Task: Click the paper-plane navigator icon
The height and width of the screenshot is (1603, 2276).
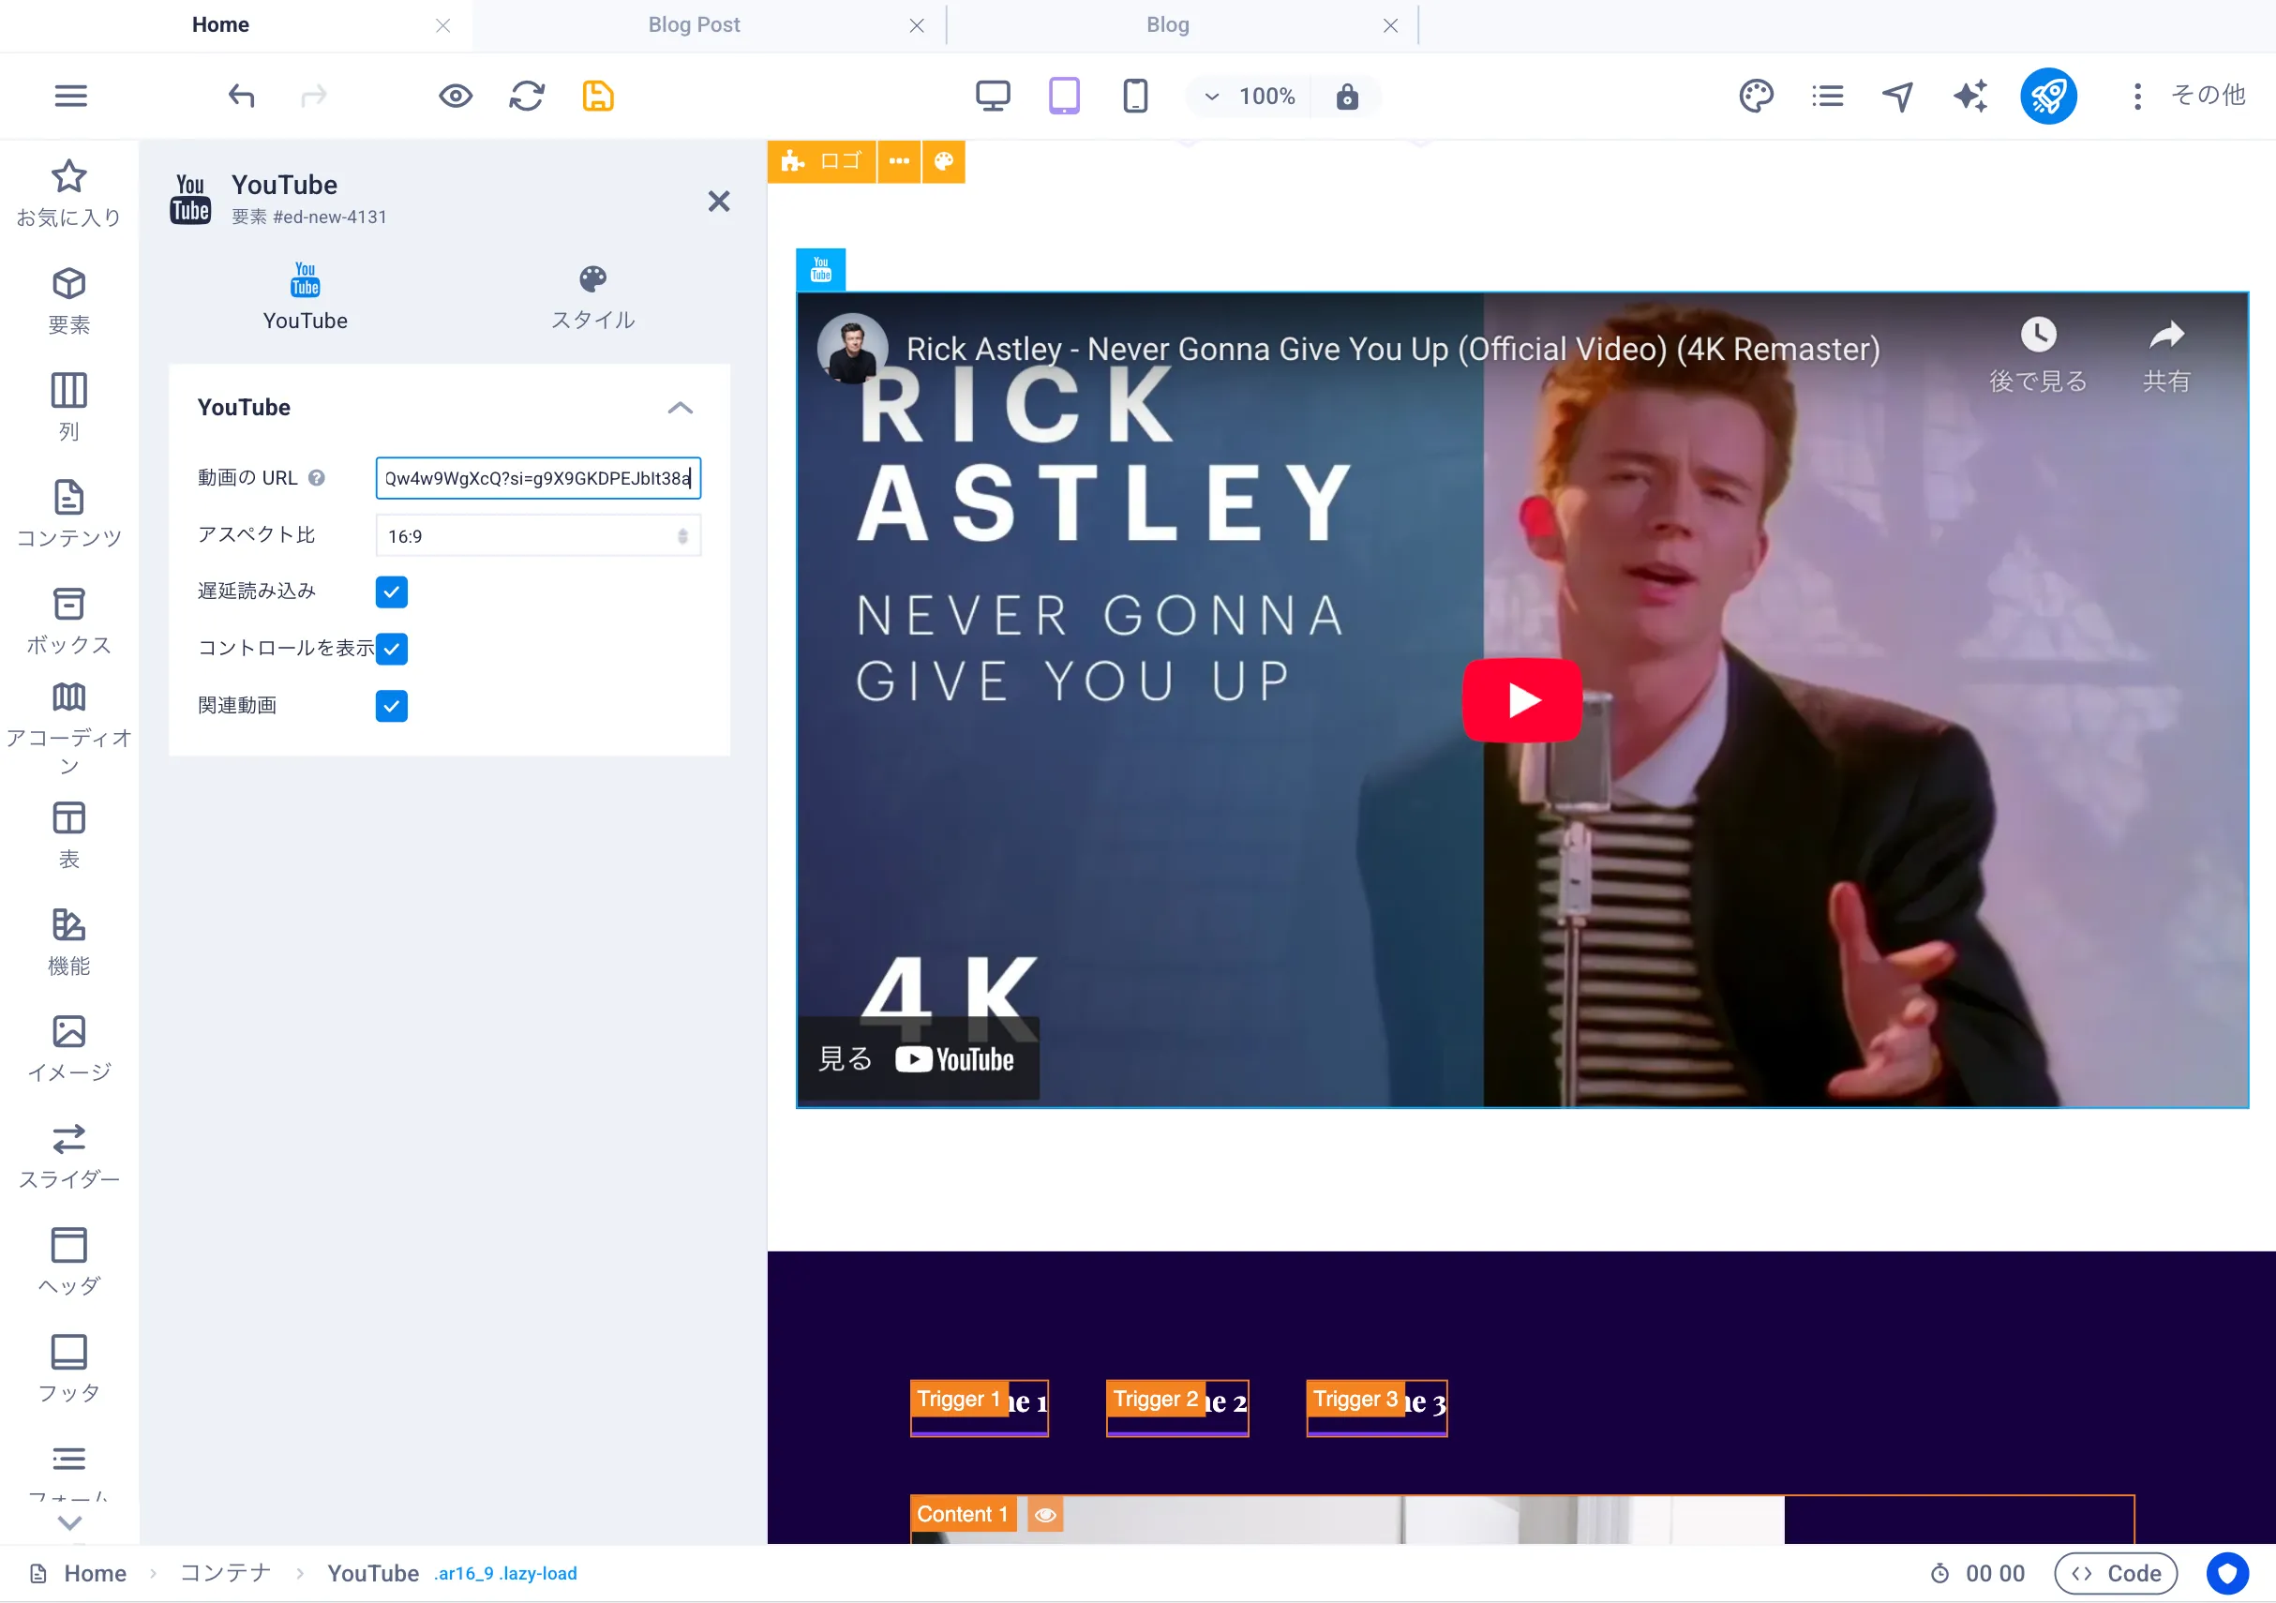Action: point(1898,97)
